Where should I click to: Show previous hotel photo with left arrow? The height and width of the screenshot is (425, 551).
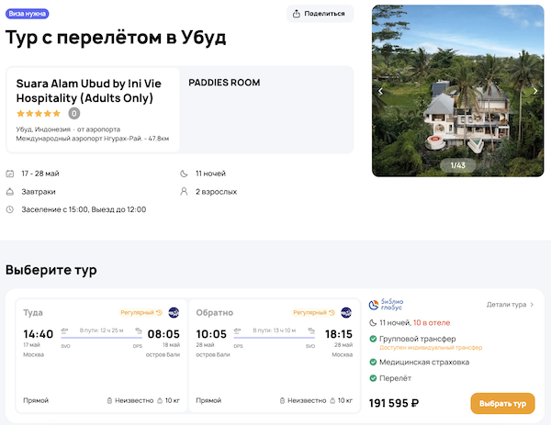coord(381,91)
